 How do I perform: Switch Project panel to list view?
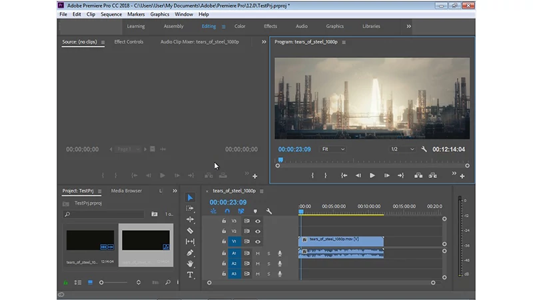pos(78,282)
